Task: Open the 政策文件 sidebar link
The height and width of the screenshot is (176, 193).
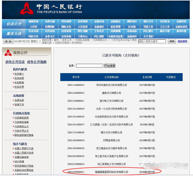Action: [x=19, y=105]
